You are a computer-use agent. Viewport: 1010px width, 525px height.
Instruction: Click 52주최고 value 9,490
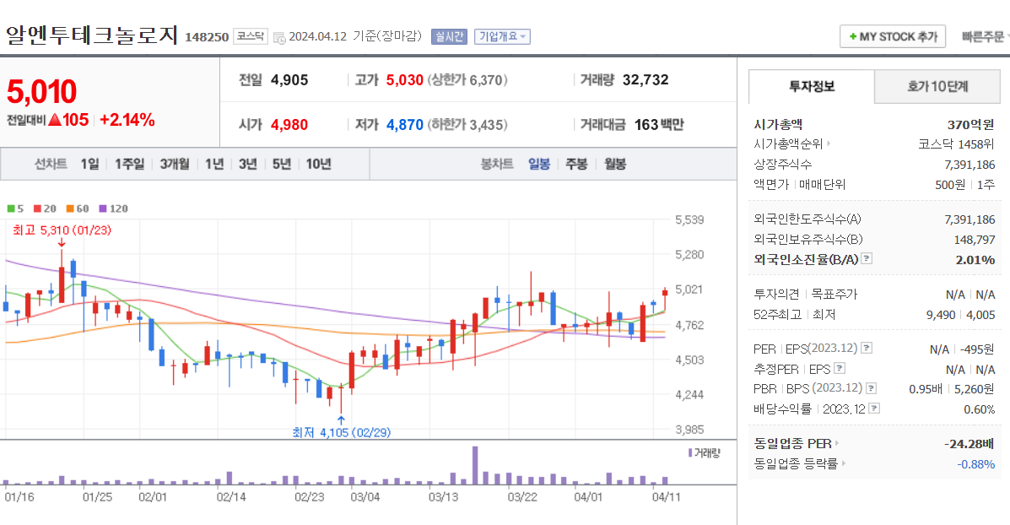point(941,314)
